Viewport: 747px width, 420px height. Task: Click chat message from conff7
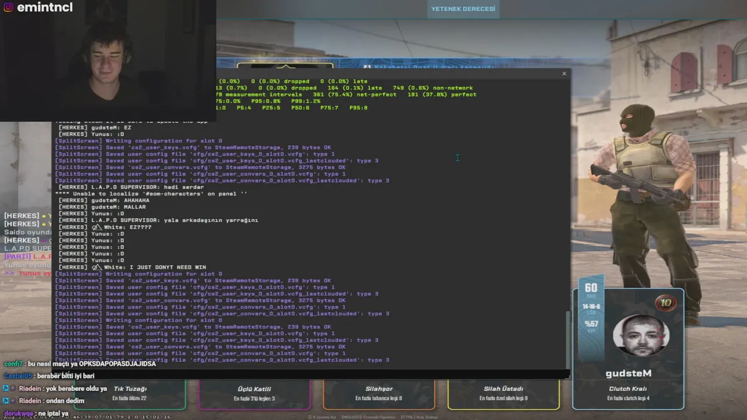point(80,364)
